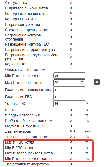Click the Уличная t° - датчик котла value
Image resolution: width=104 pixels, height=167 pixels.
(73, 137)
